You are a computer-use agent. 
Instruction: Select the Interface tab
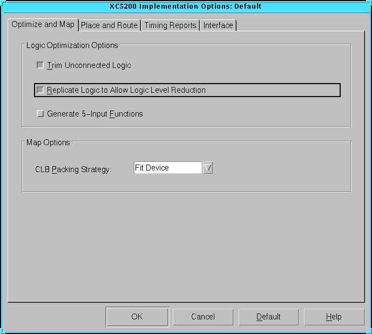click(x=218, y=25)
